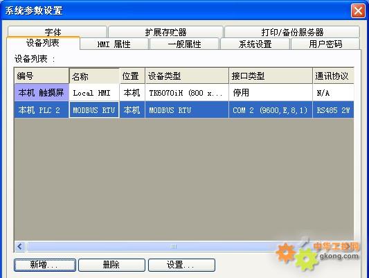Click the scrollbar left arrow
This screenshot has width=369, height=278.
click(x=20, y=246)
